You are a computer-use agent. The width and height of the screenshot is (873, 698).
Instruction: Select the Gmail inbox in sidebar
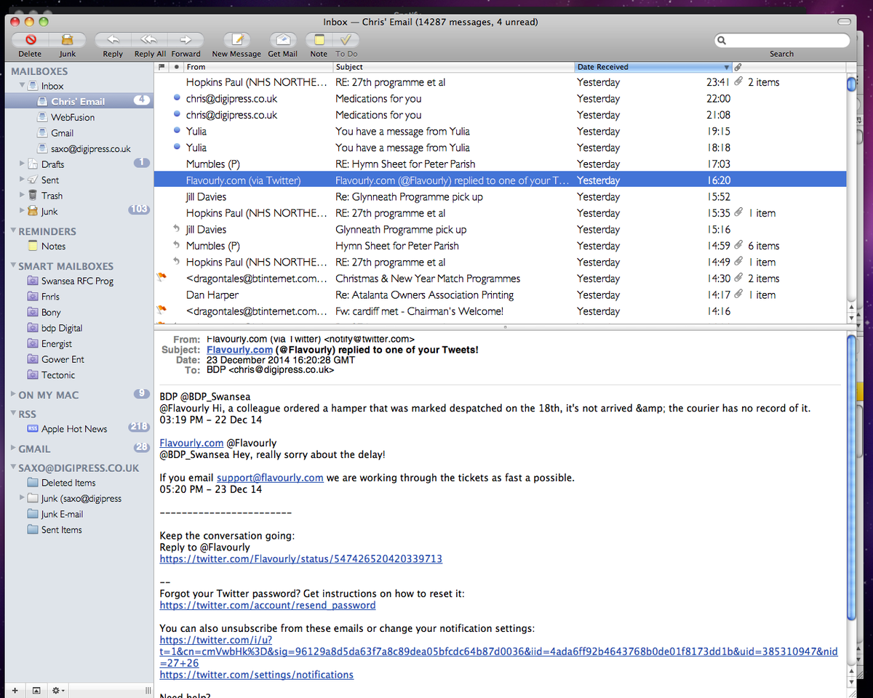coord(63,133)
